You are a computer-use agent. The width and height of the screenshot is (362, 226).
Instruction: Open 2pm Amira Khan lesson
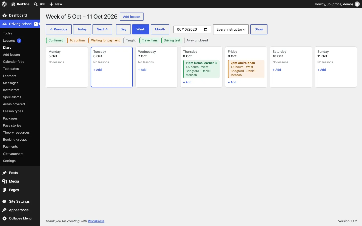click(x=246, y=69)
